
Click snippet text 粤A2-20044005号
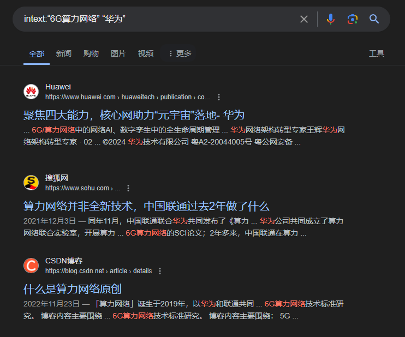222,142
